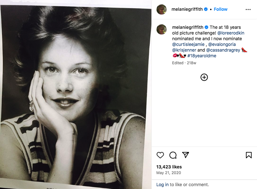
Task: Load more comments with plus circle icon
Action: click(204, 77)
